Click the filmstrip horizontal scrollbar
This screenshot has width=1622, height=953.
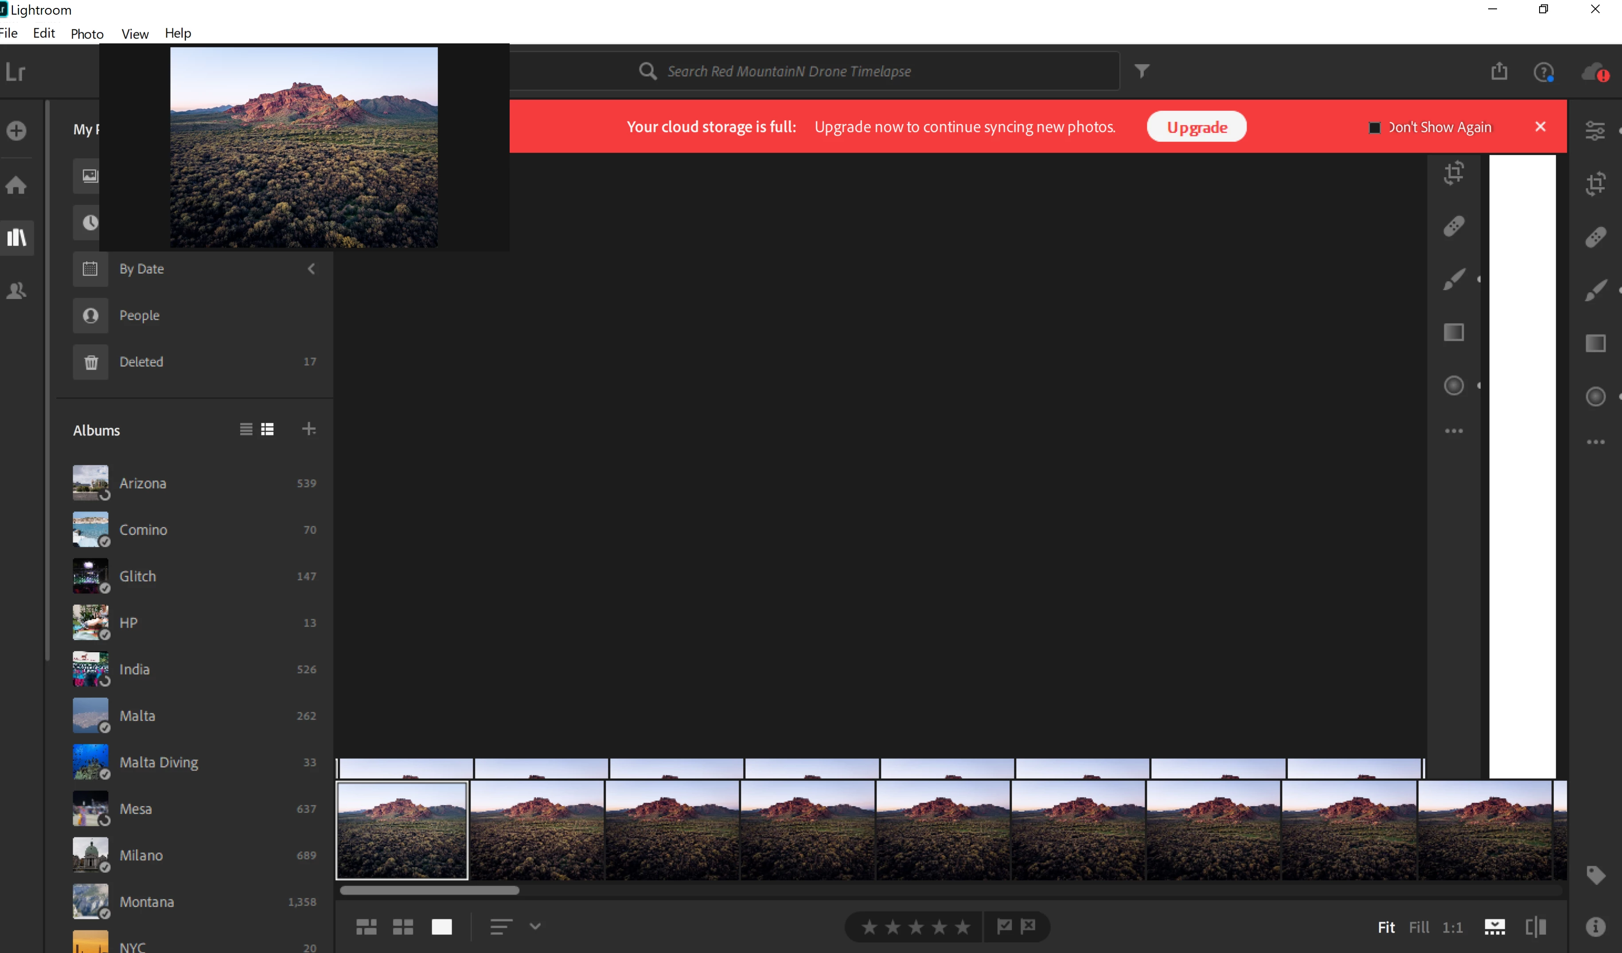coord(429,891)
